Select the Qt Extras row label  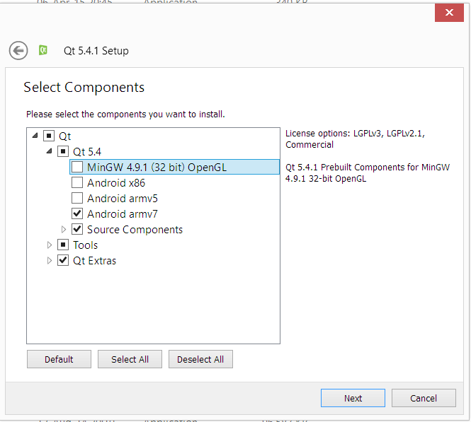point(94,261)
